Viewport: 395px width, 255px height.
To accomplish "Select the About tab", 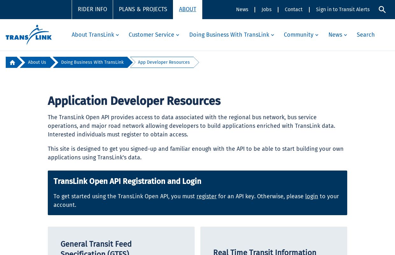I will pyautogui.click(x=188, y=10).
